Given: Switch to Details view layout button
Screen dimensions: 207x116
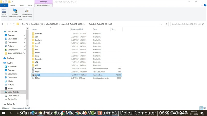Looking at the screenshot, I should 201,108.
